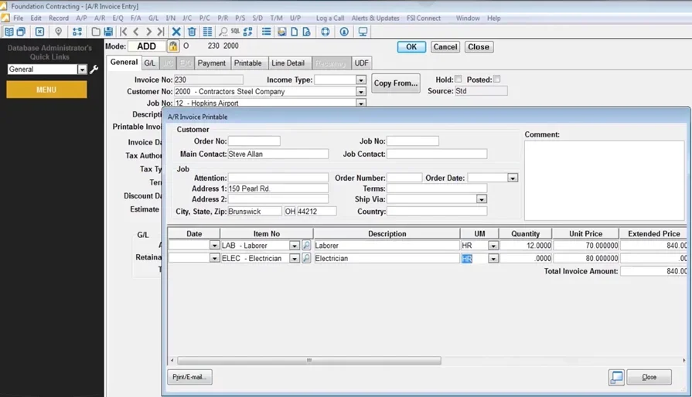Open the UM dropdown on the Electrician row
The image size is (692, 397).
(493, 258)
